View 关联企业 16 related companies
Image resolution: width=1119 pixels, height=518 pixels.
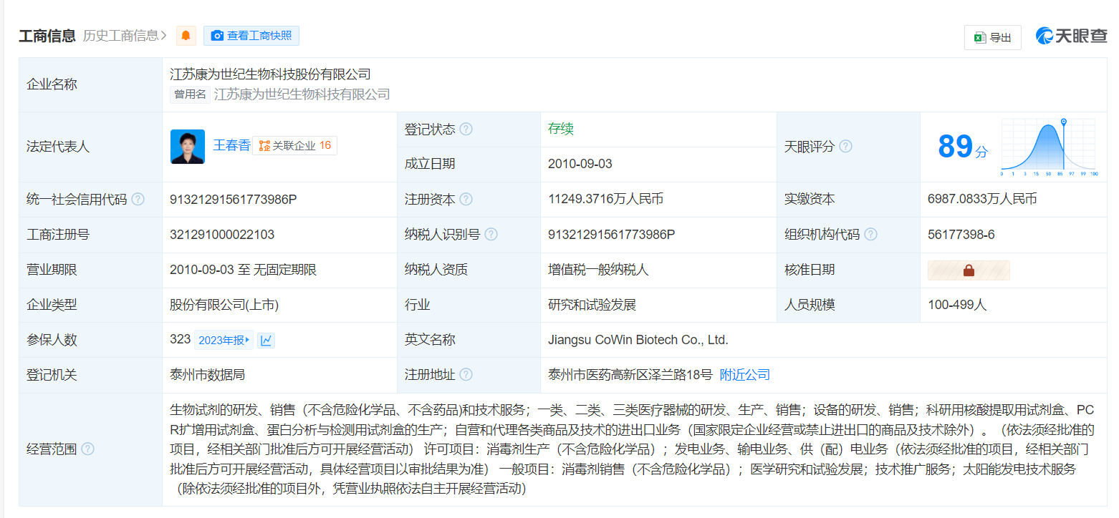(294, 146)
